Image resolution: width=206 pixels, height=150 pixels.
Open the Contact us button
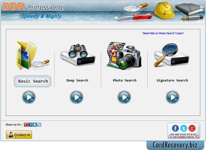click(19, 135)
